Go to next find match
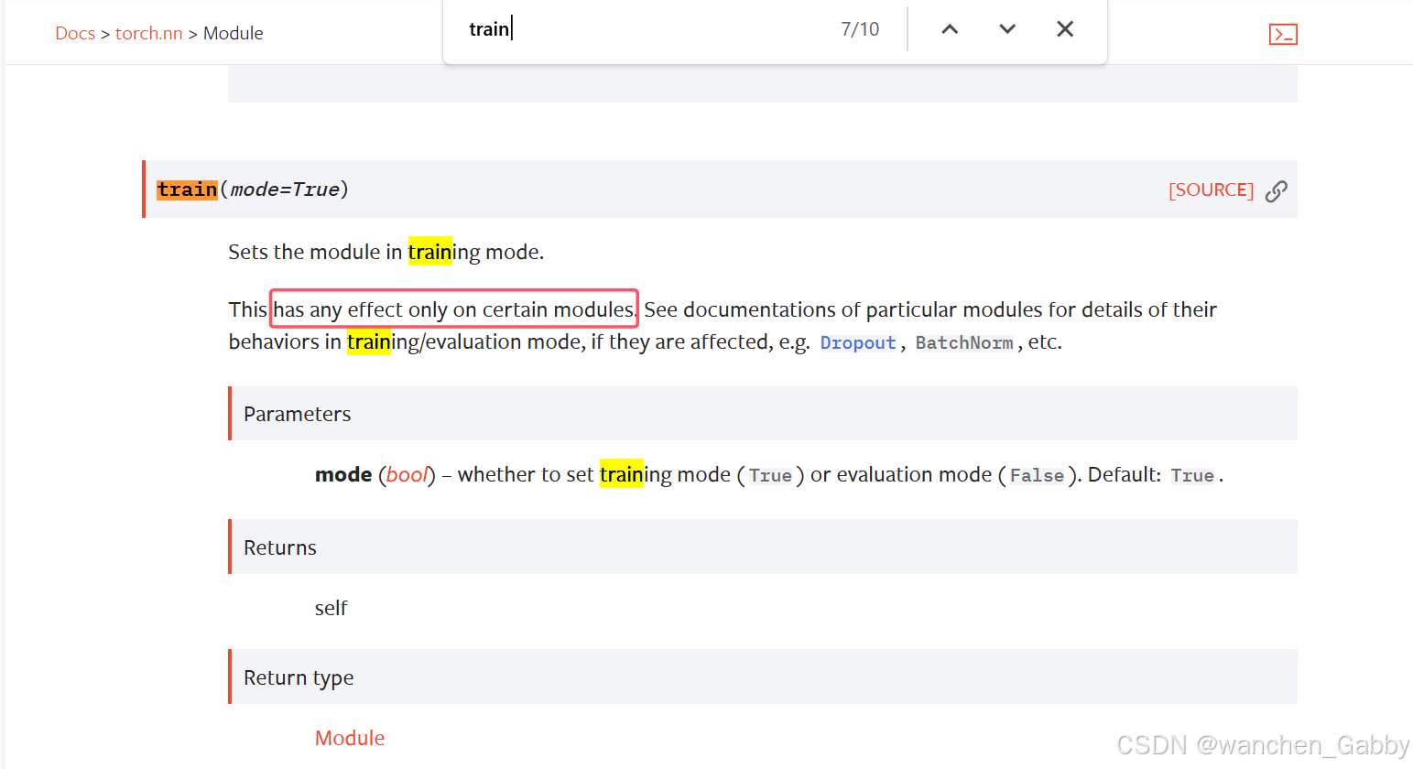This screenshot has width=1413, height=769. (1007, 29)
